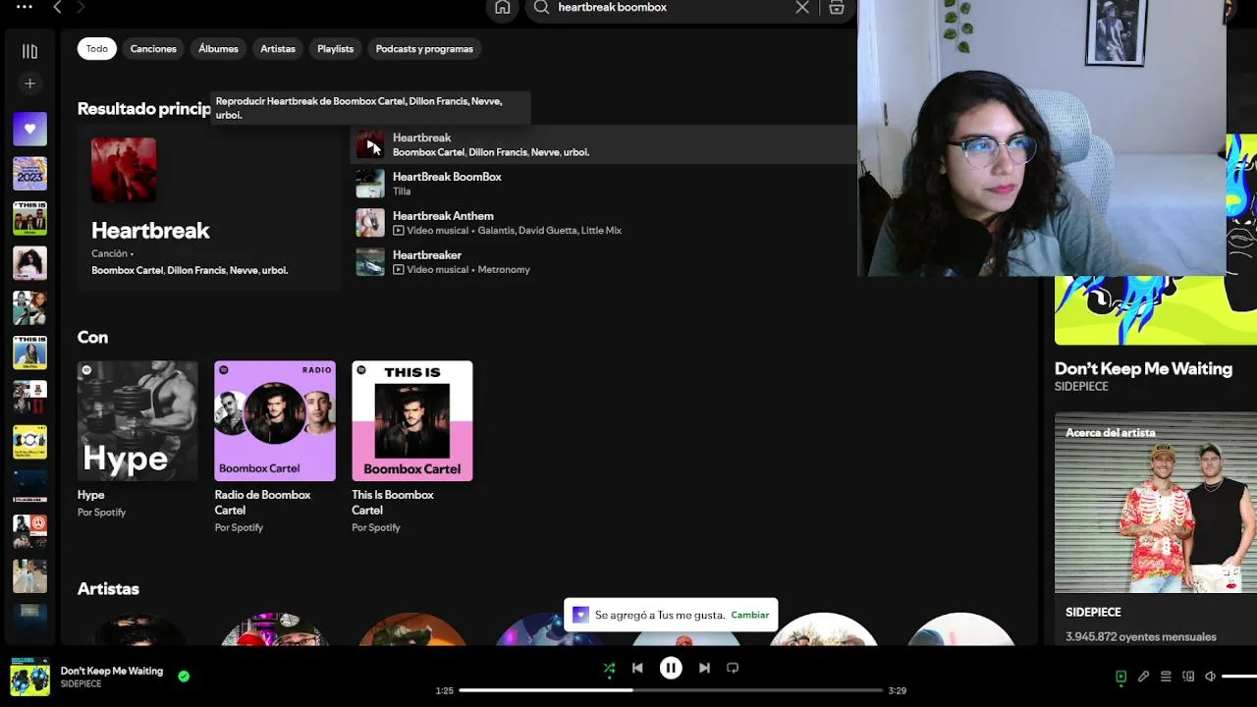Open SIDEPIECE artist under right panel title
The image size is (1257, 707).
click(x=1081, y=387)
